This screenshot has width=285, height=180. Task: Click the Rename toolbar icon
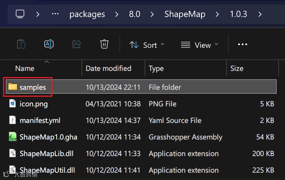click(x=49, y=44)
